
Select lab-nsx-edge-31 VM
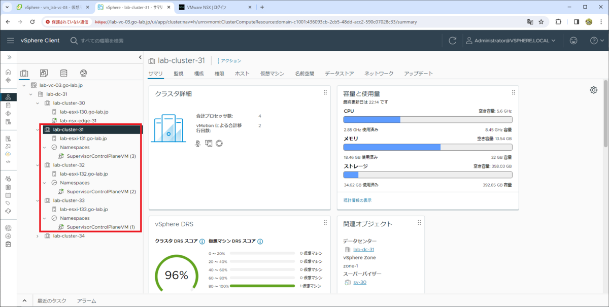pyautogui.click(x=78, y=121)
